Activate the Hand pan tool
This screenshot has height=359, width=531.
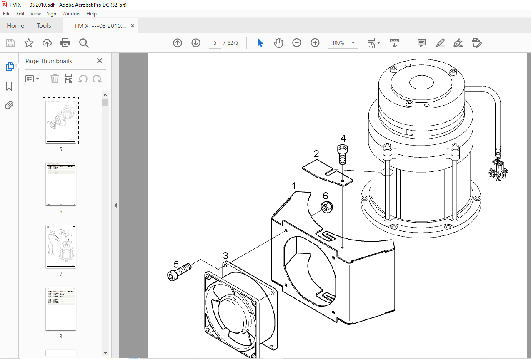point(278,43)
